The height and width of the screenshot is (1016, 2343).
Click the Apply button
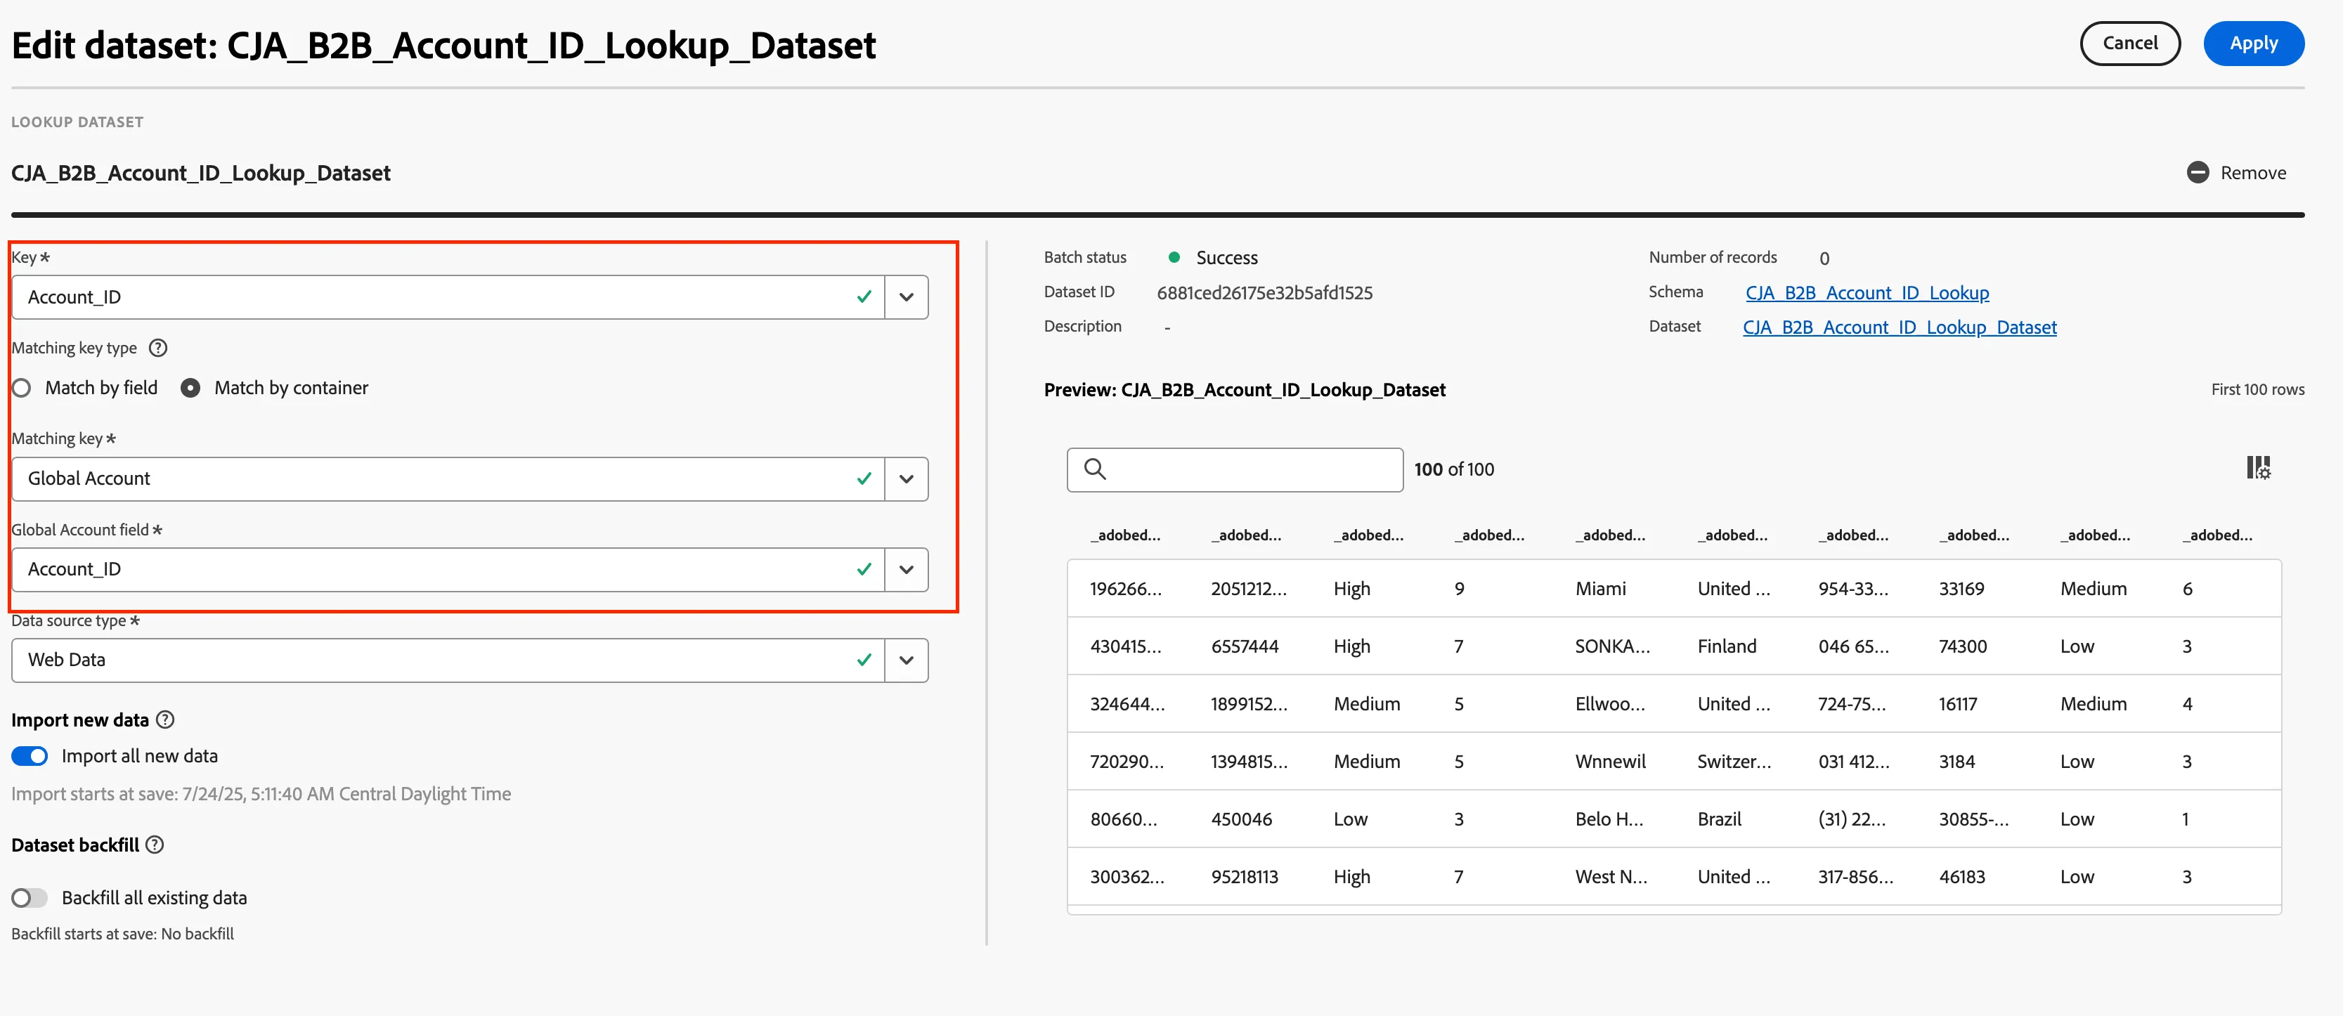[x=2254, y=44]
